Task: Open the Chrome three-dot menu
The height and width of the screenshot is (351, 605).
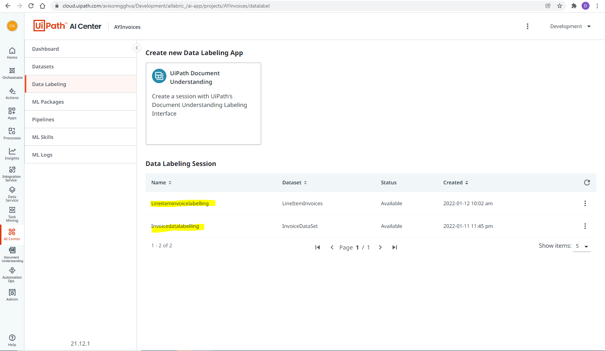Action: point(598,6)
